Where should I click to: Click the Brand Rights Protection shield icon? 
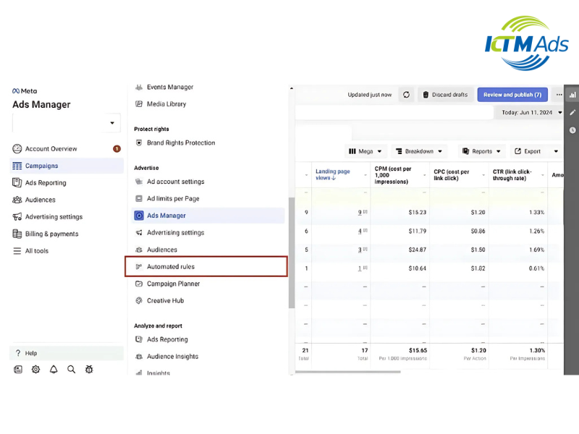click(x=139, y=142)
